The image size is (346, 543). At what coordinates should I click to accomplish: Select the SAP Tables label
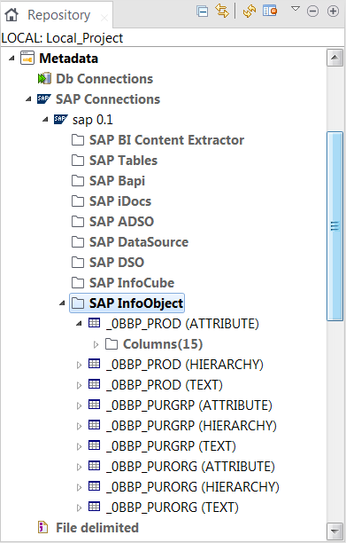pos(123,161)
